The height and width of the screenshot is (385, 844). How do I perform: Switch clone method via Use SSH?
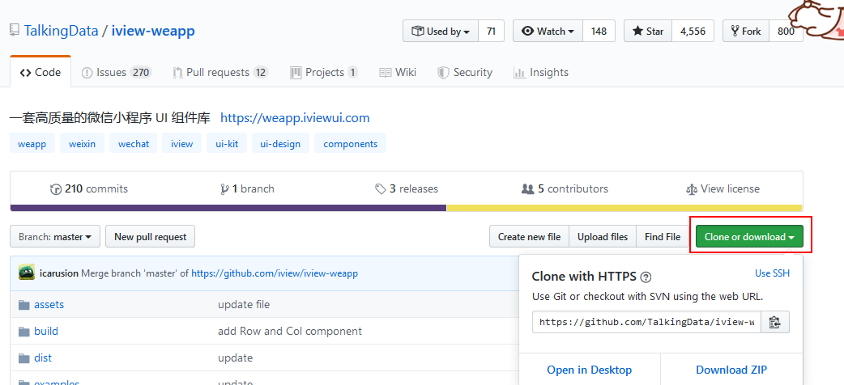click(772, 273)
